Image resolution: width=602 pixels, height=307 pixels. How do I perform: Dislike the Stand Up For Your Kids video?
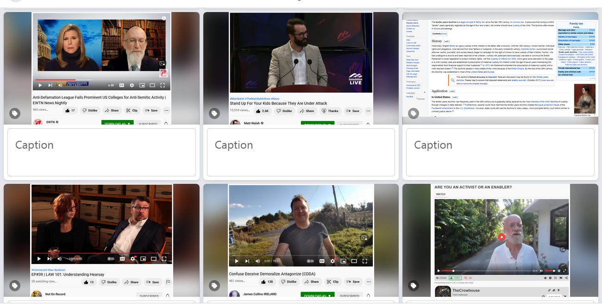point(284,111)
